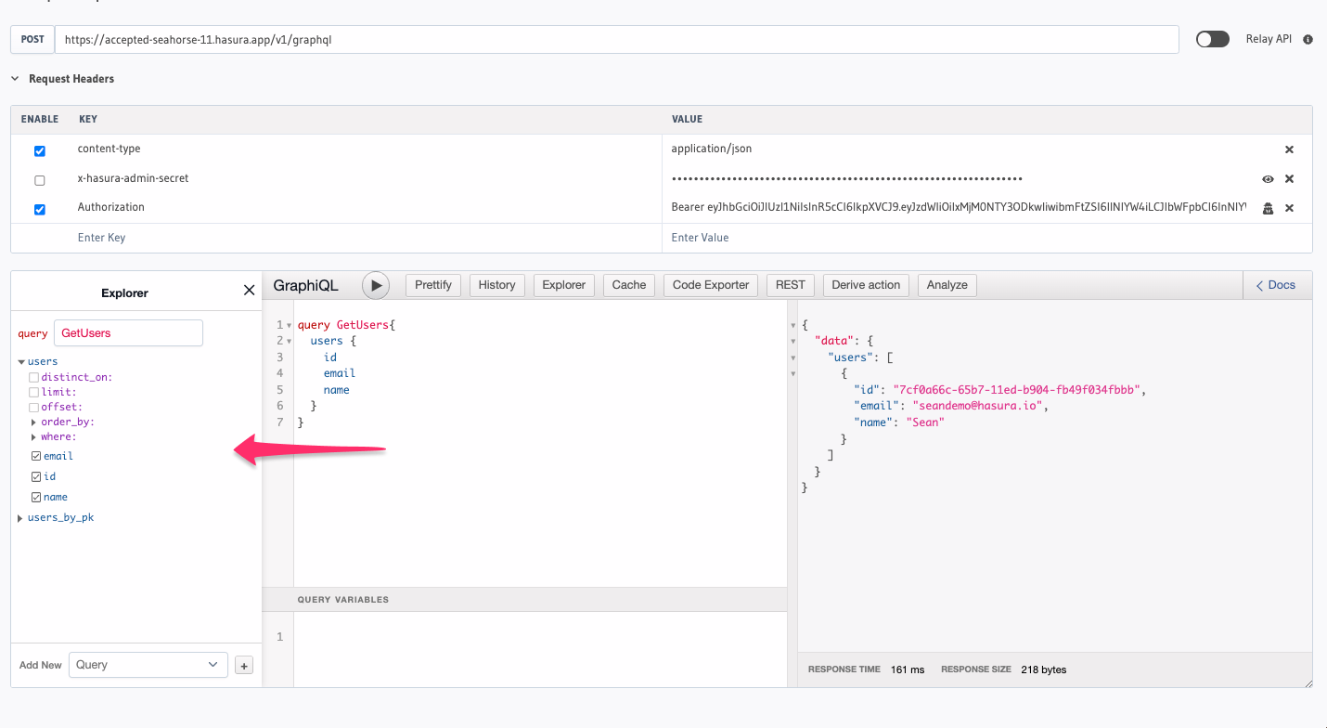This screenshot has width=1327, height=728.
Task: Open the query History panel
Action: [x=496, y=285]
